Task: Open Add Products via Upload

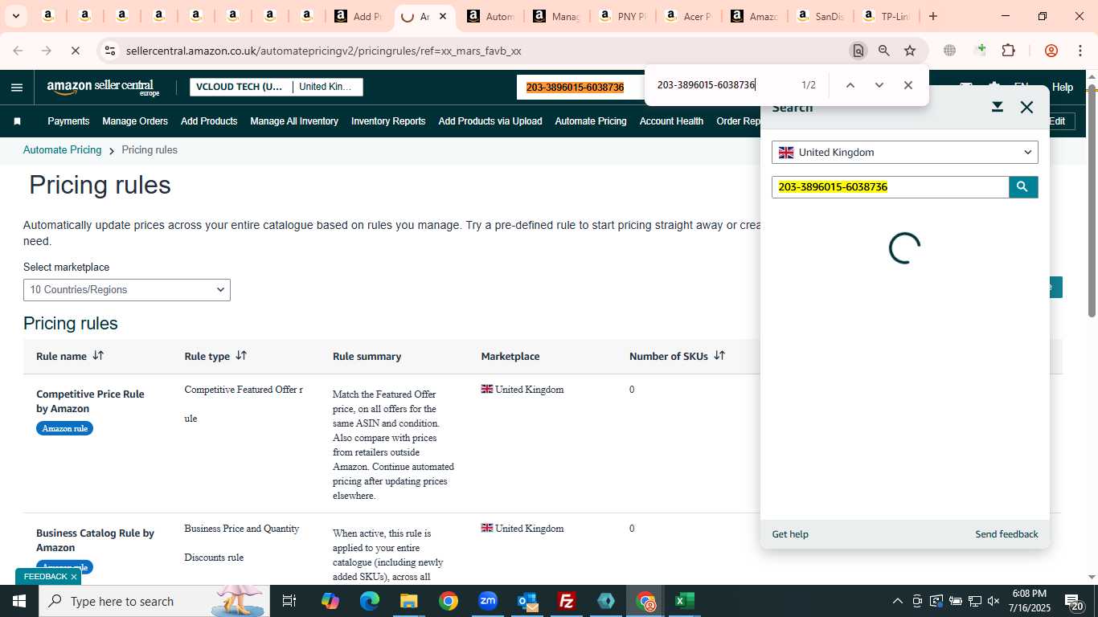Action: coord(490,121)
